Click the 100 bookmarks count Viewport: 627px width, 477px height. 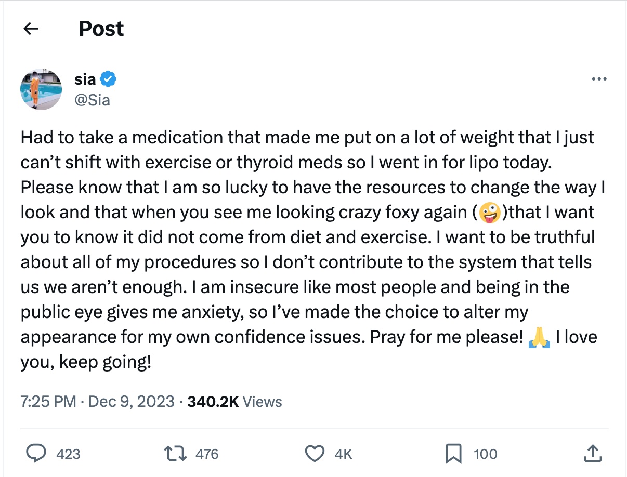pos(485,454)
